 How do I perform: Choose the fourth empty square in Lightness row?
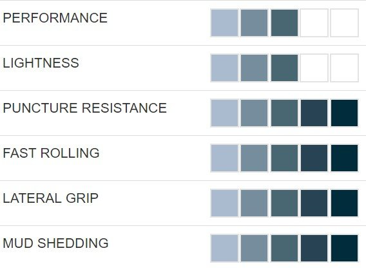pyautogui.click(x=314, y=68)
